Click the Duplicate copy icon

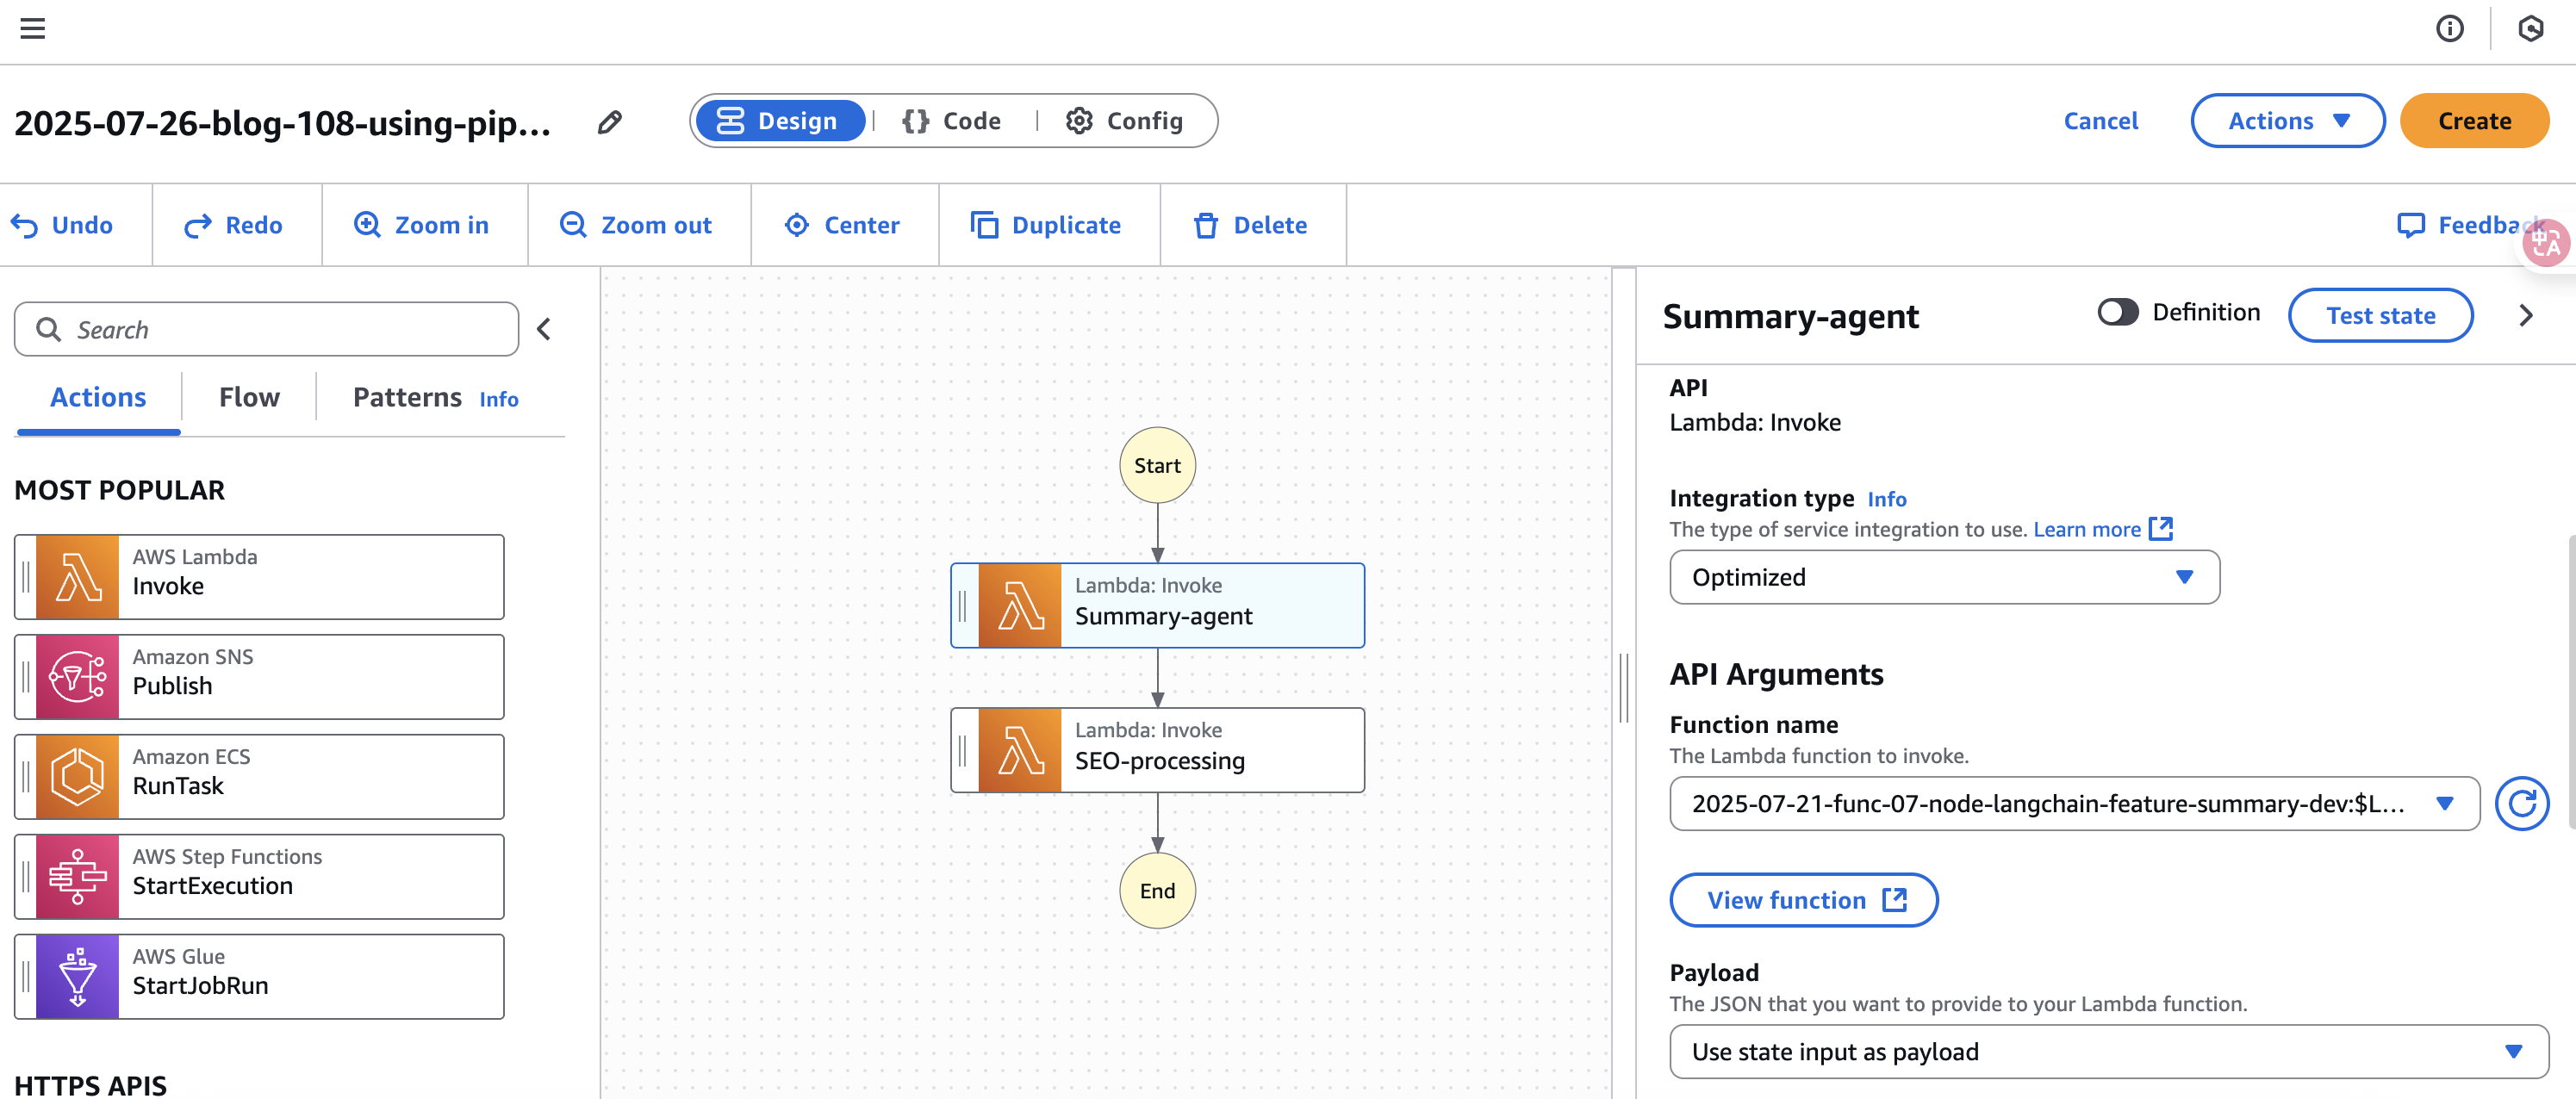point(984,225)
